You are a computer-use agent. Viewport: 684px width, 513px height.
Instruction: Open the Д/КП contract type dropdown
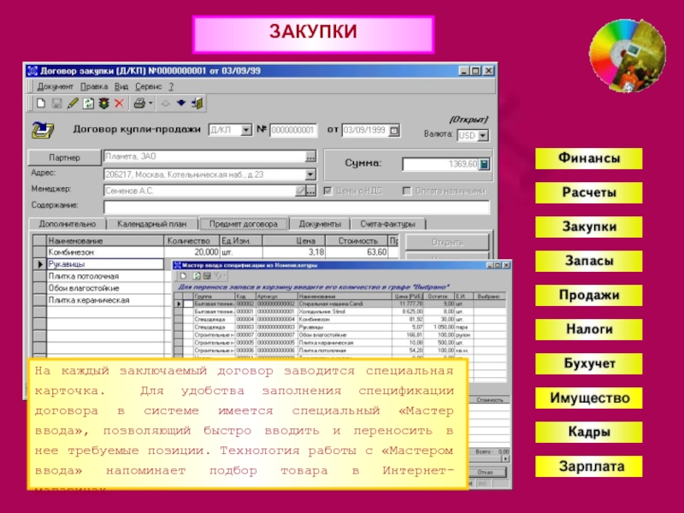point(246,130)
